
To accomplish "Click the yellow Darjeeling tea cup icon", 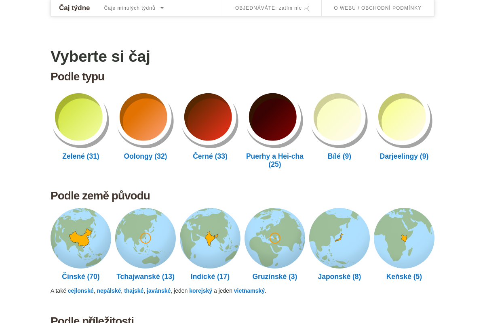I will tap(404, 120).
